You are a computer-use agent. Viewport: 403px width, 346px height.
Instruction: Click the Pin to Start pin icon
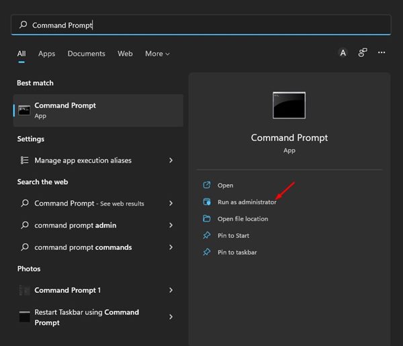207,236
